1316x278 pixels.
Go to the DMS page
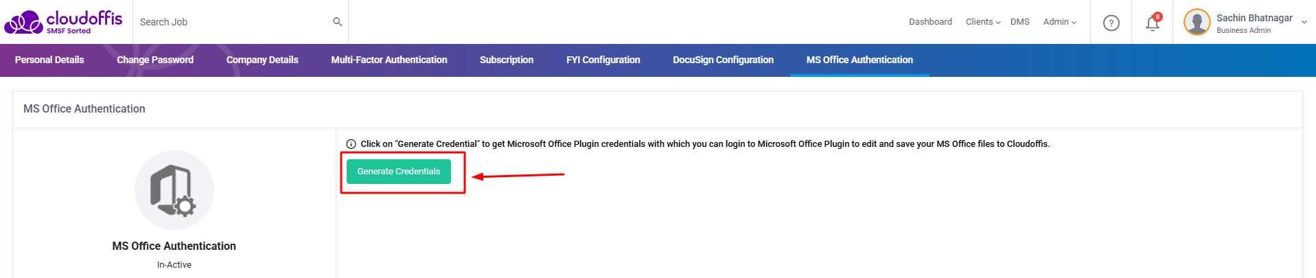[x=1019, y=22]
